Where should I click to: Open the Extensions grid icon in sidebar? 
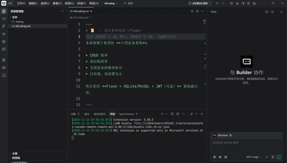tap(4, 60)
